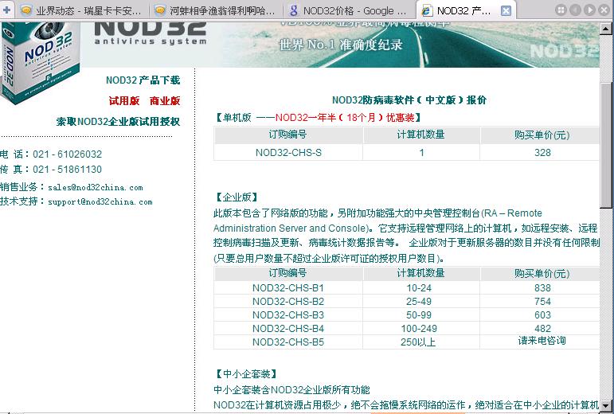The image size is (614, 414).
Task: Click the phone number 021 - 61026032
Action: pos(68,154)
